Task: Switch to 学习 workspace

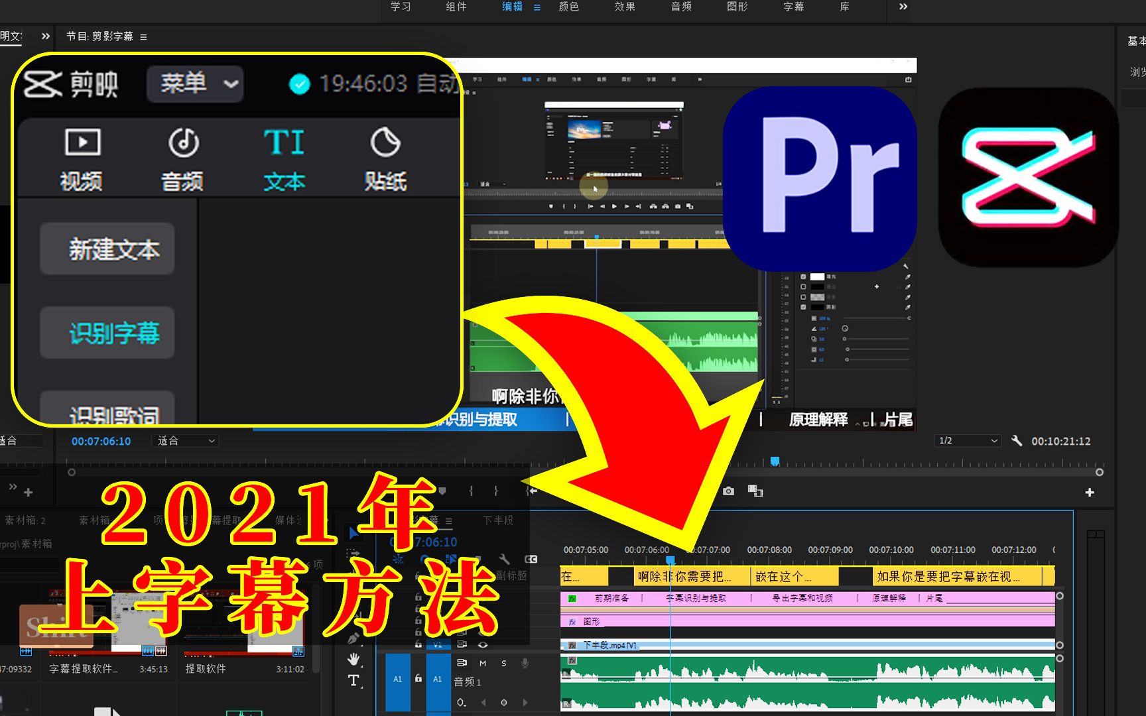Action: click(401, 7)
